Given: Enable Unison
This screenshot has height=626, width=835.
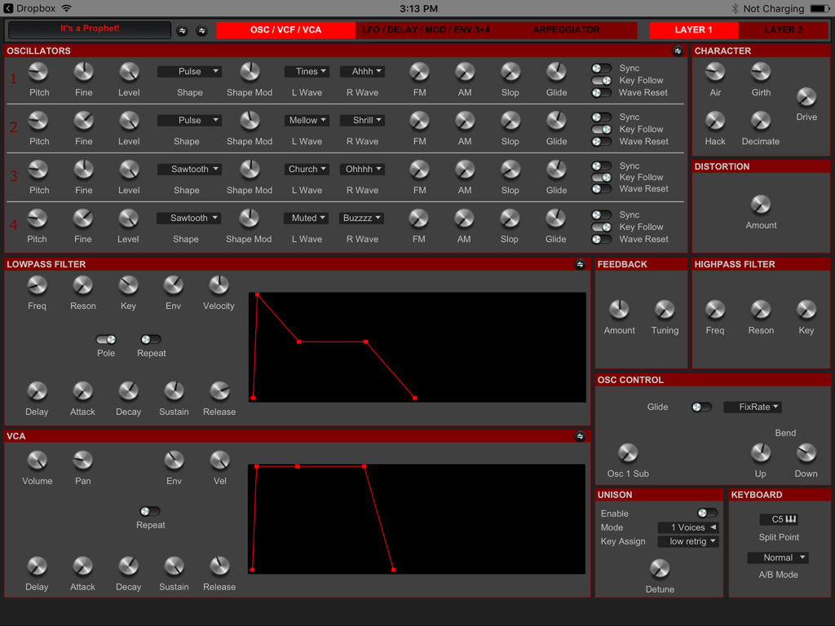Looking at the screenshot, I should click(706, 513).
